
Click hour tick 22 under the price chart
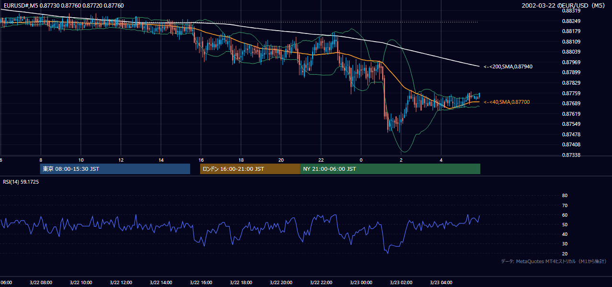321,160
